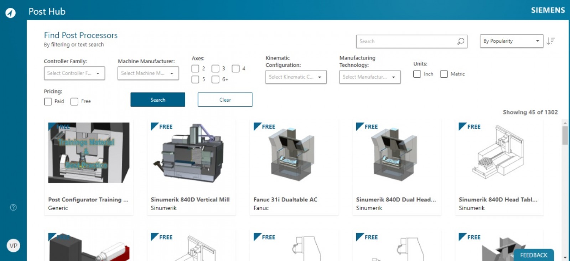570x261 pixels.
Task: Click 'Fanuc' controller label under card
Action: click(261, 208)
